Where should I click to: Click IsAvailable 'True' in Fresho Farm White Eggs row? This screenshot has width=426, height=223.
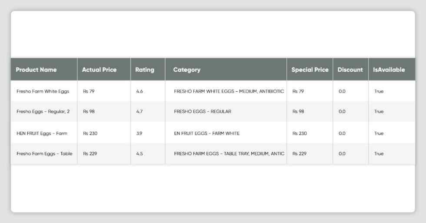tap(379, 91)
